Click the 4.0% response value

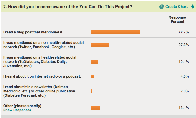click(185, 76)
